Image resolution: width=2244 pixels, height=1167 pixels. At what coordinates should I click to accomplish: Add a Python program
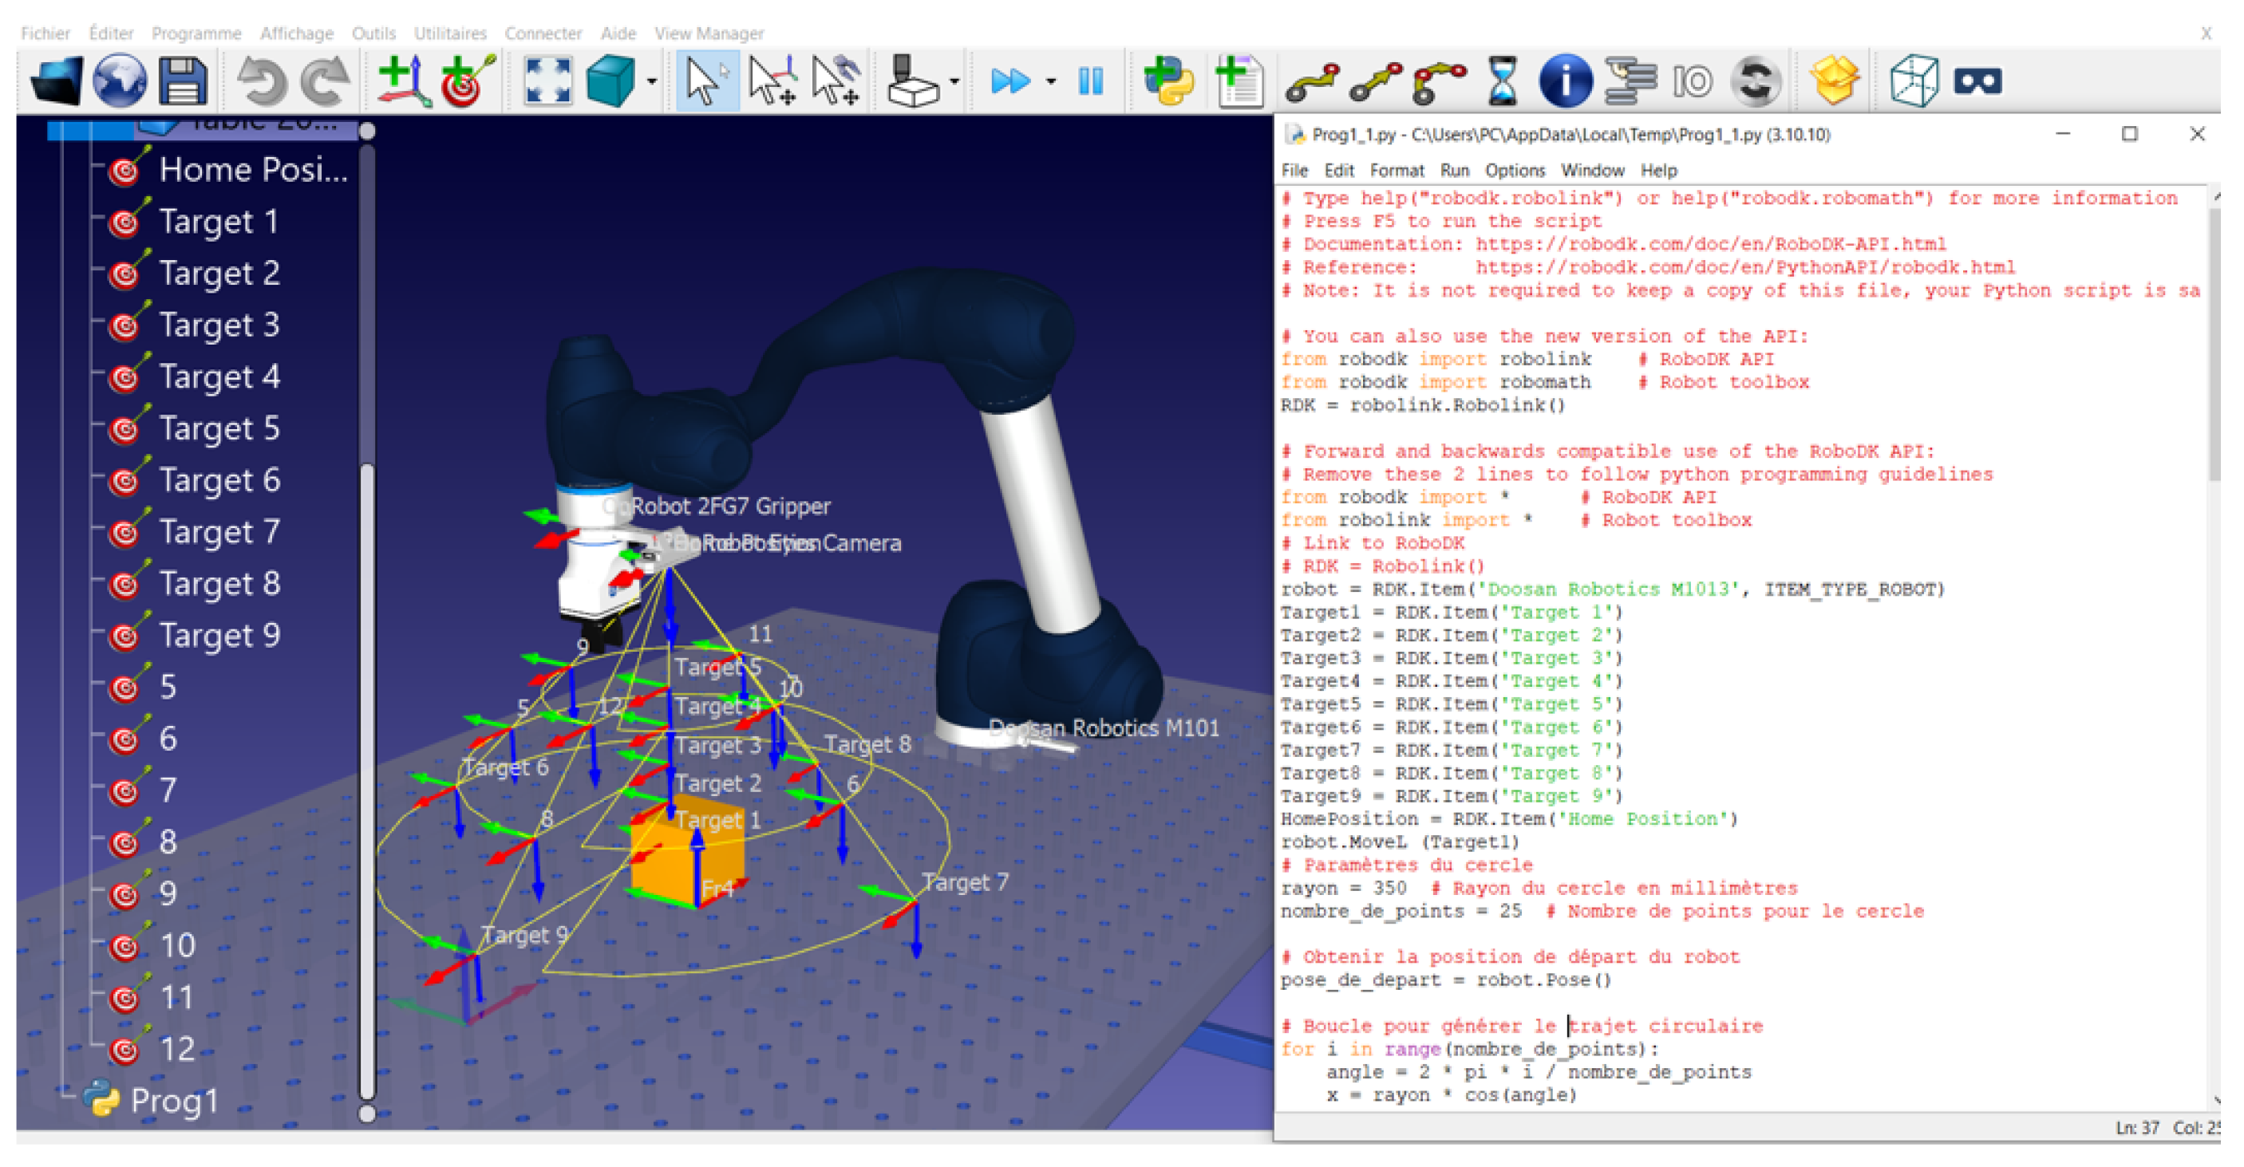[1167, 81]
